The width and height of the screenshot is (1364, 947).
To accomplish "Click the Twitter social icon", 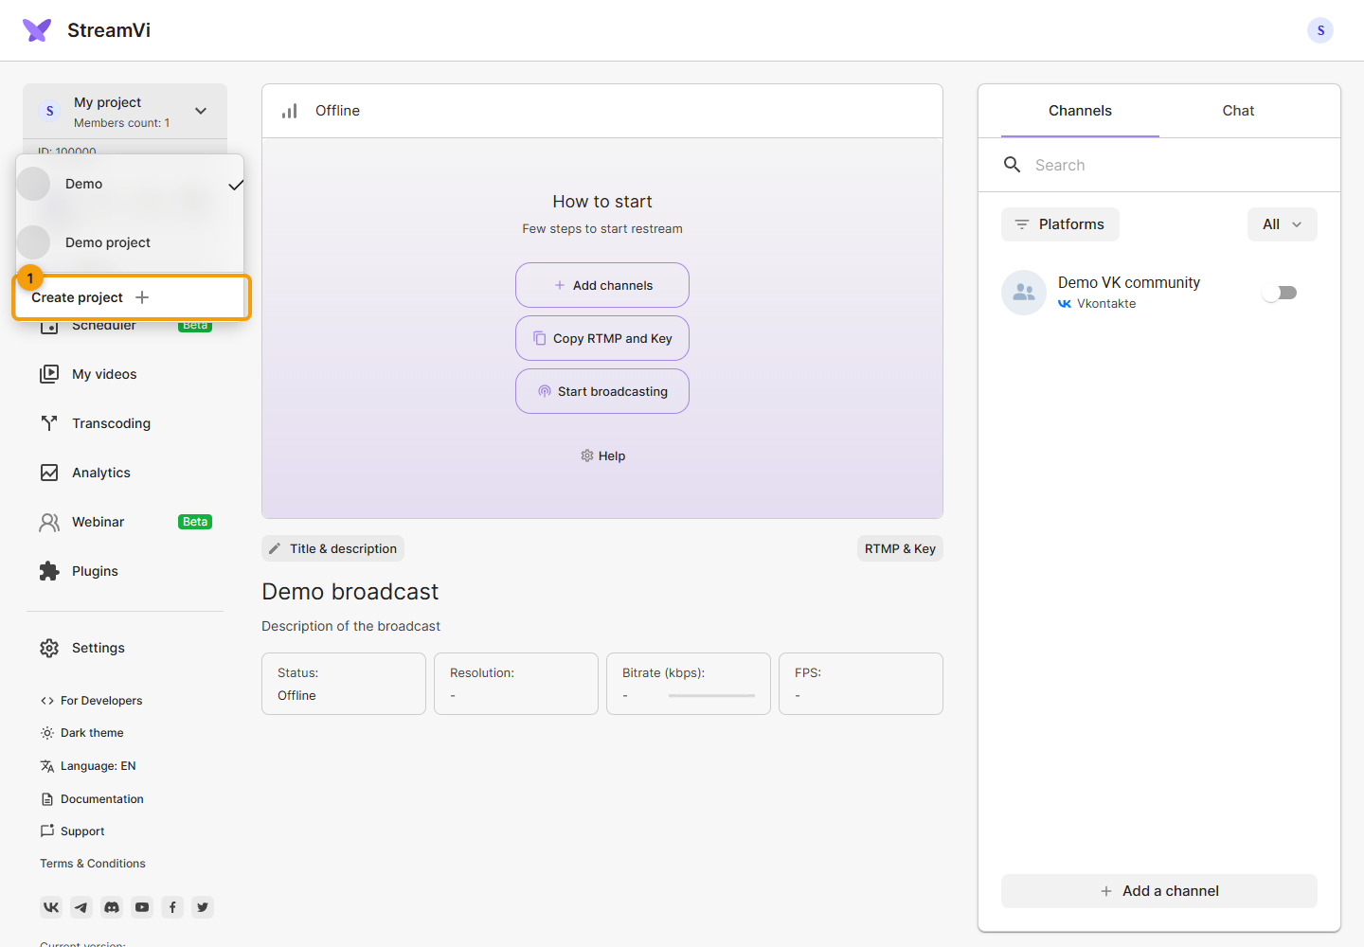I will tap(203, 907).
